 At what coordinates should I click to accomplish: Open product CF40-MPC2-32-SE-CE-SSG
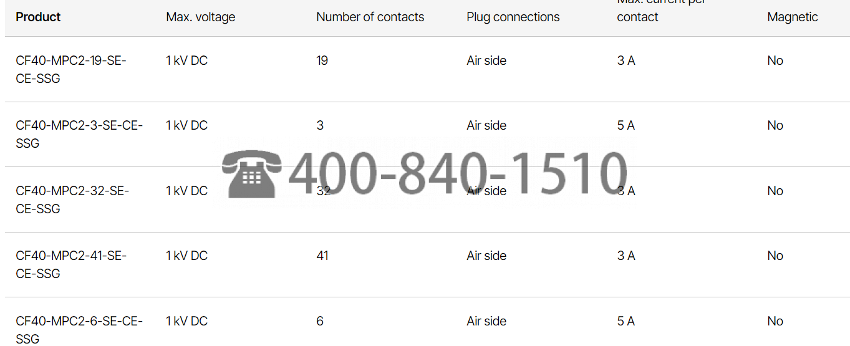[72, 199]
